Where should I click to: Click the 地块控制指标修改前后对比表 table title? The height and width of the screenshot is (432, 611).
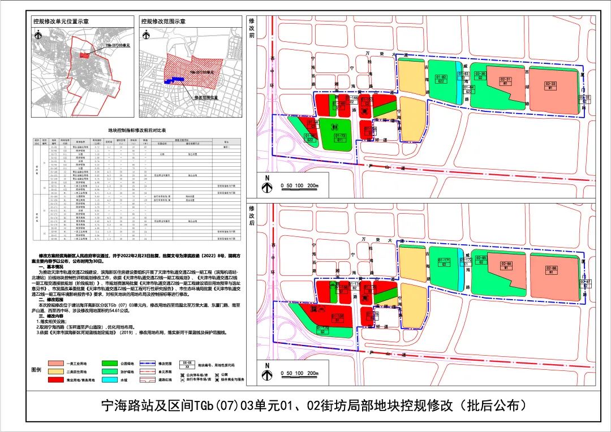point(137,131)
